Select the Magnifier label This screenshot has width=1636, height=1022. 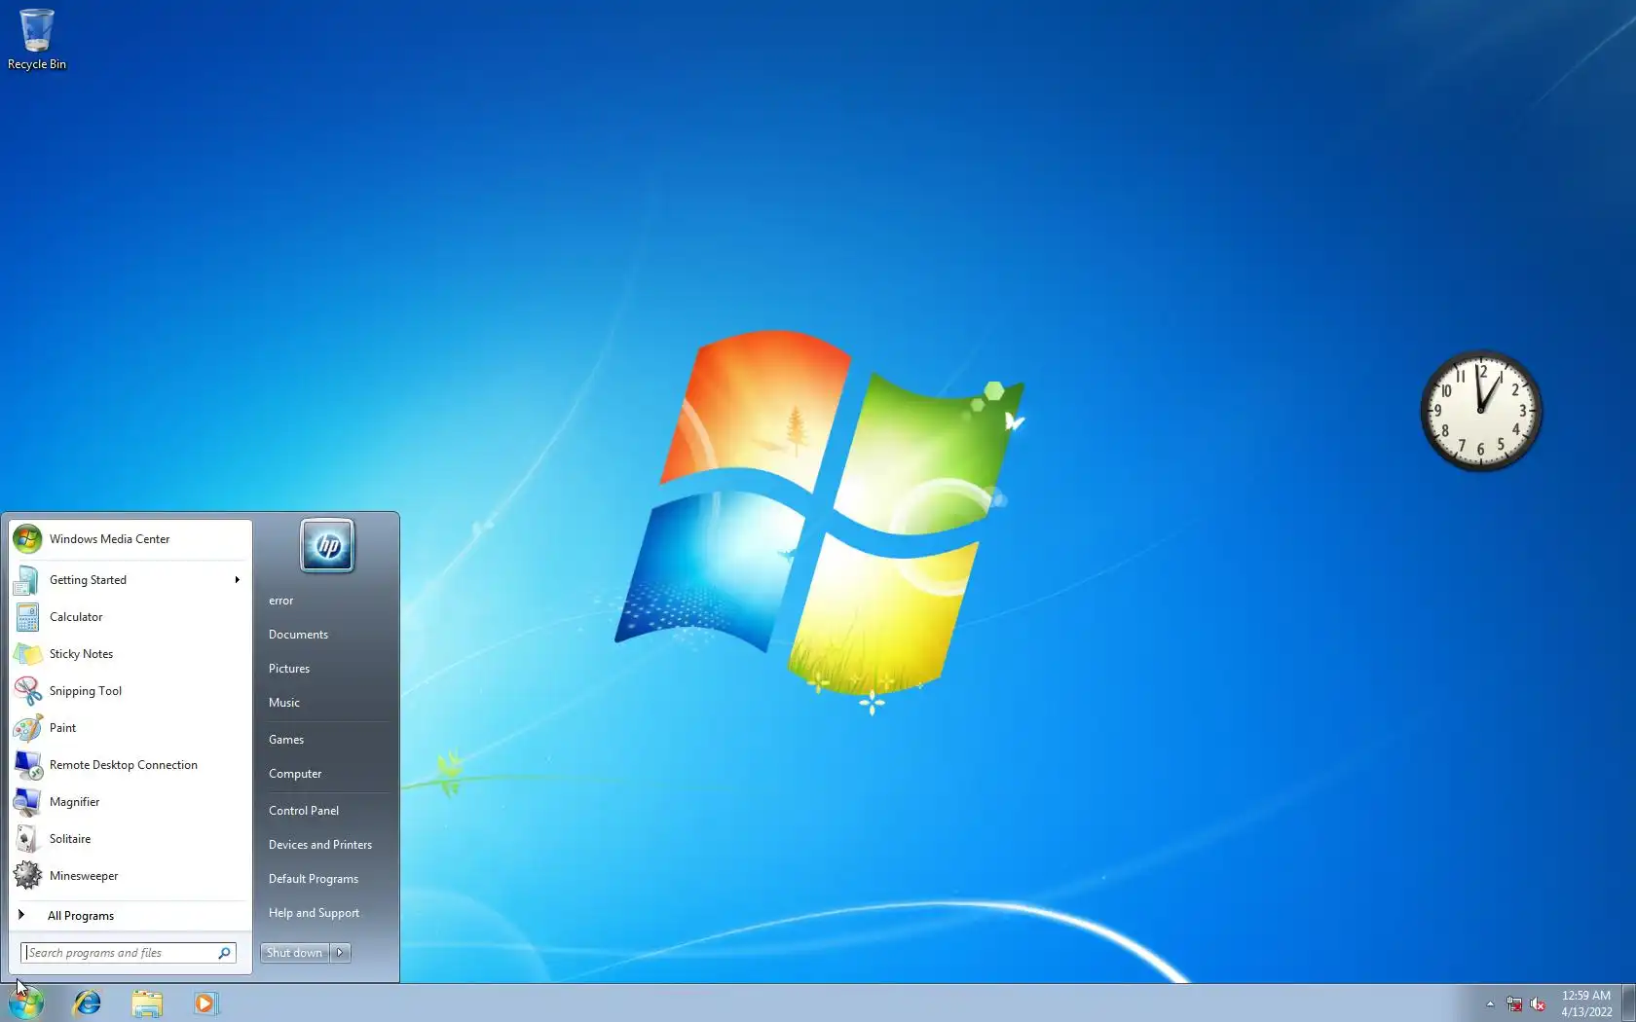click(x=74, y=802)
